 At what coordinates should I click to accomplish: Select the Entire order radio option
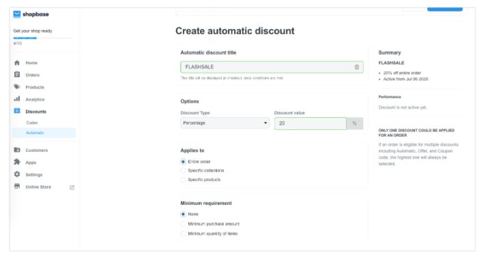pyautogui.click(x=183, y=162)
